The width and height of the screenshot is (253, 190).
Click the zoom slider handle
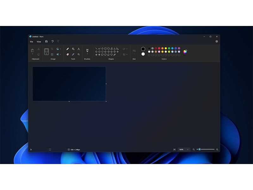pos(200,149)
